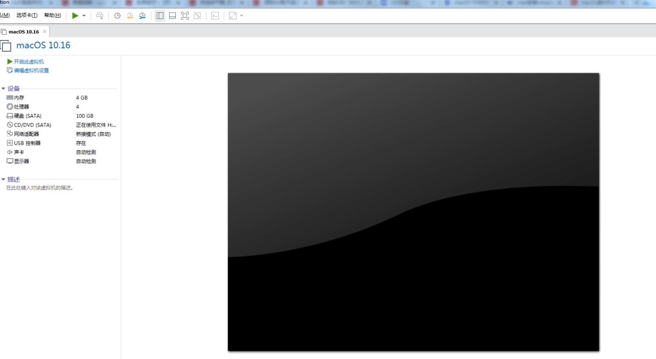This screenshot has height=359, width=656.
Task: Click the console view terminal icon
Action: point(215,16)
